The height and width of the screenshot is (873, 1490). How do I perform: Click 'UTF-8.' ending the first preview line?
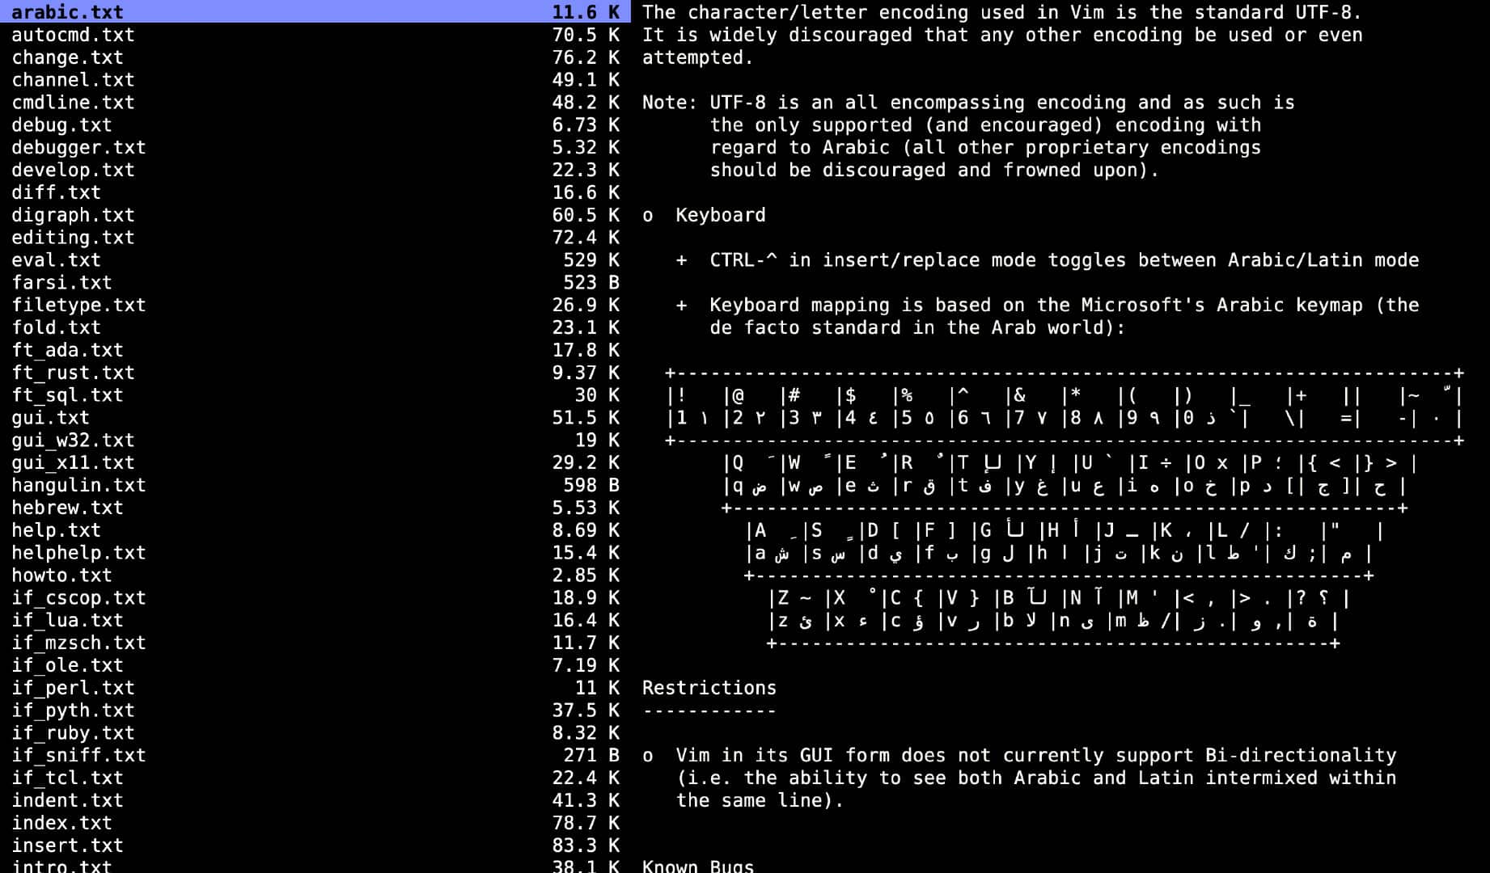point(1329,12)
